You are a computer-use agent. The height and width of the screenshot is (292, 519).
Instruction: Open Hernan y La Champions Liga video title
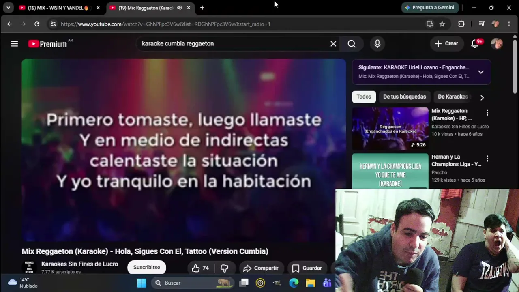(x=456, y=161)
